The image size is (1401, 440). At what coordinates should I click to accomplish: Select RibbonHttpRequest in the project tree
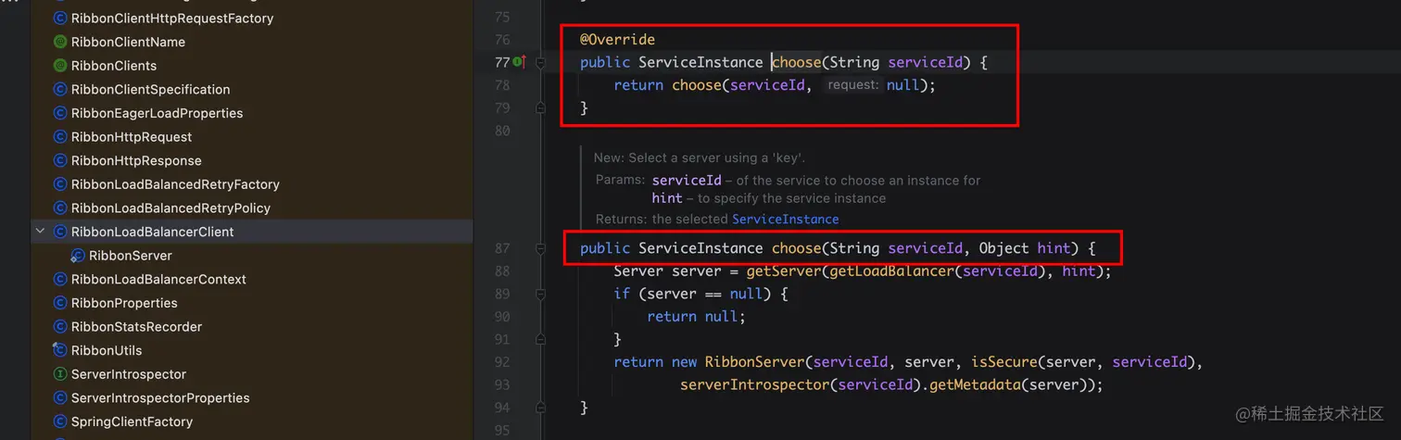point(132,137)
